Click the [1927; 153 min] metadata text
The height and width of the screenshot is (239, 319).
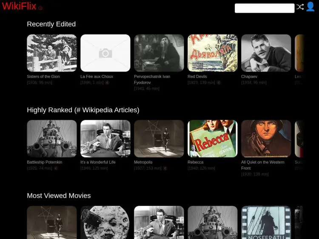(148, 168)
